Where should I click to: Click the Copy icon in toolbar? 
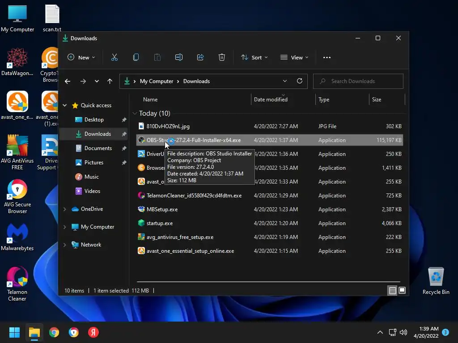coord(136,58)
